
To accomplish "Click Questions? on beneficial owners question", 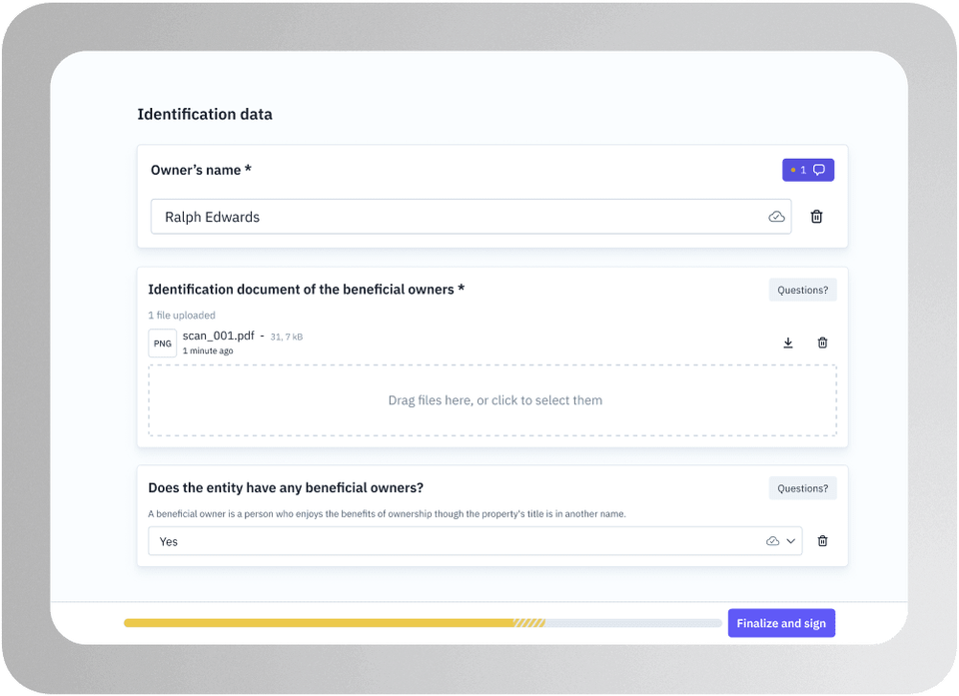I will 802,488.
